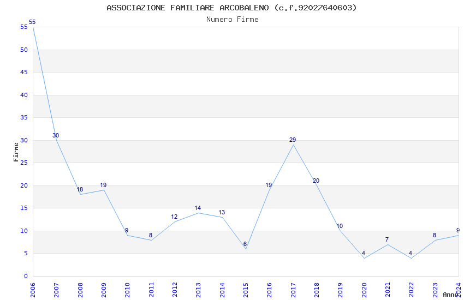464x300 pixels.
Task: Click the y-axis tick label 25
Action: point(24,163)
